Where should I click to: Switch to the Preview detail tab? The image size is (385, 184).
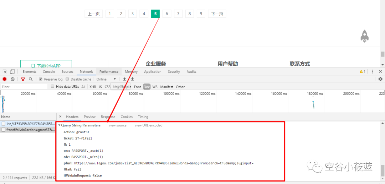(x=89, y=117)
